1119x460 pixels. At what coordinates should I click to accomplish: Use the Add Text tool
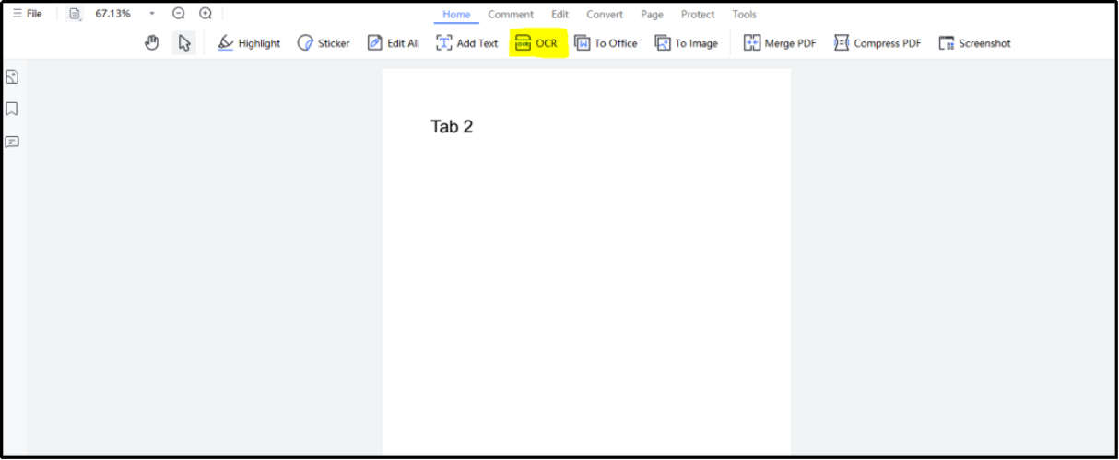(x=466, y=43)
